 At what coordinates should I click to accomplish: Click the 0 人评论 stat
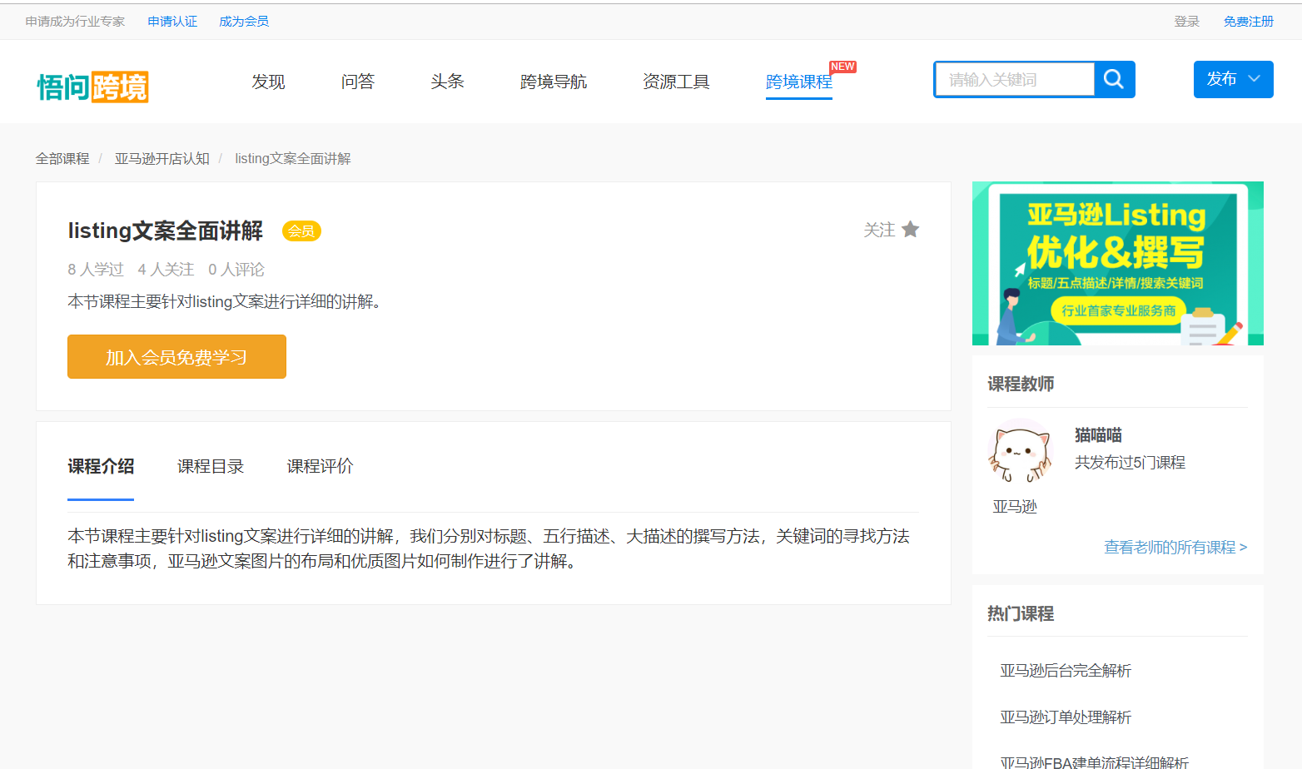[x=236, y=270]
